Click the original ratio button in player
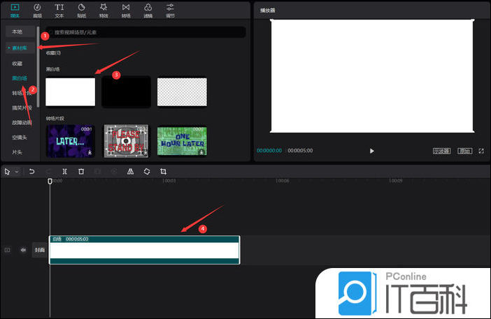The image size is (491, 319). 464,151
